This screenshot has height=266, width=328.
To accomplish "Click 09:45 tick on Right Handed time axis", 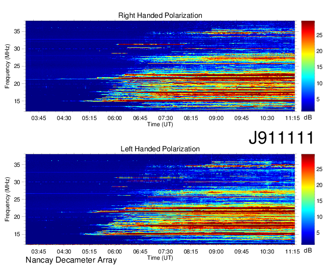I will pos(241,118).
